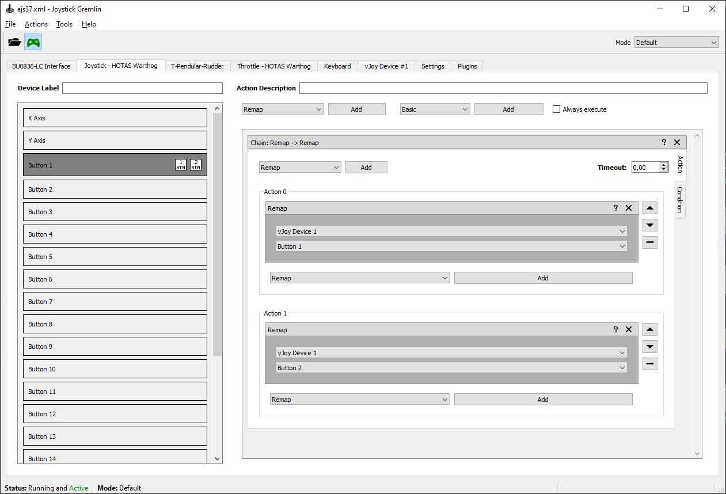Open the Remap dropdown inside the Chain
Viewport: 726px width, 494px height.
(300, 168)
